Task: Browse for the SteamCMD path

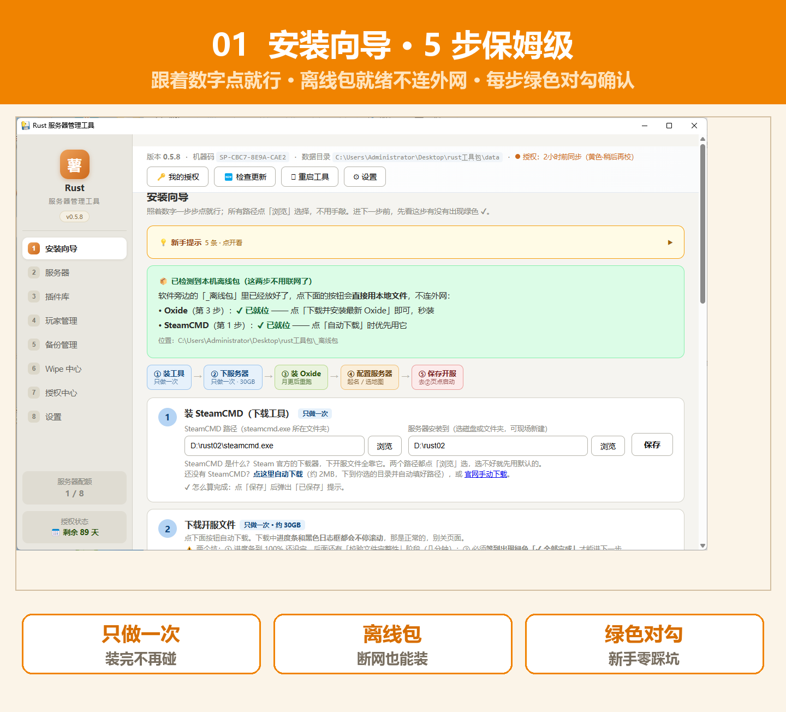Action: click(385, 446)
